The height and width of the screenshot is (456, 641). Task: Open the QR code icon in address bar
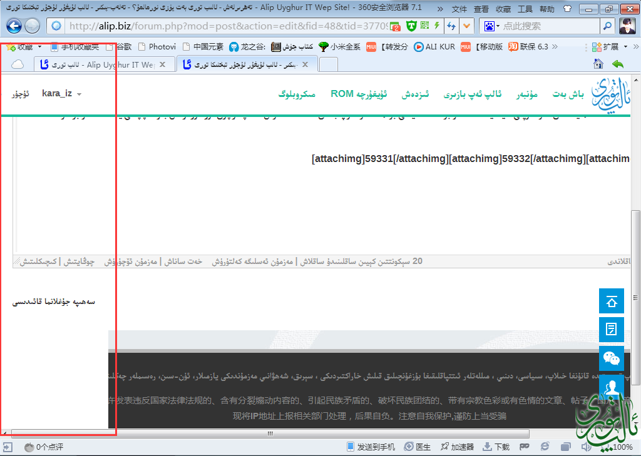click(425, 25)
